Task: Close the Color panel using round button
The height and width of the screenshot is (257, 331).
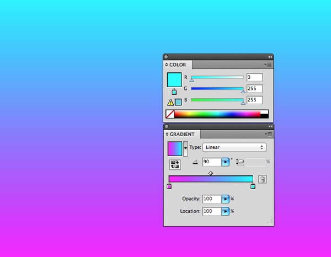Action: pos(166,57)
